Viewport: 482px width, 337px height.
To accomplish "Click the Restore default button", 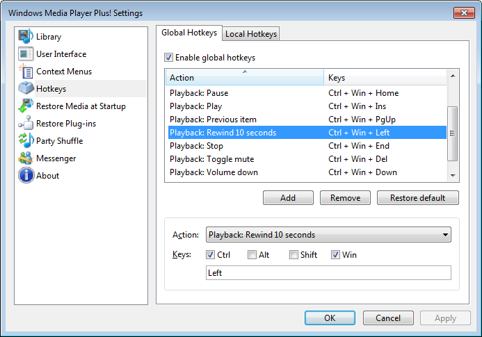I will tap(418, 198).
